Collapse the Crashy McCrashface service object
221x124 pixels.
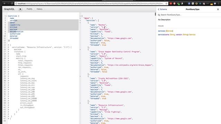80,76
